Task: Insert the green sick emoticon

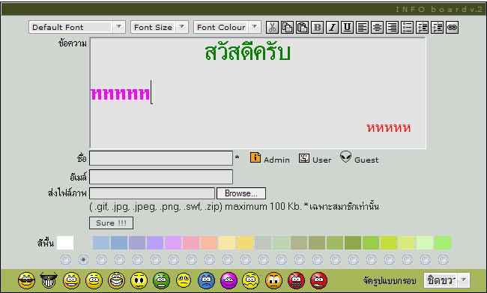Action: [x=161, y=280]
